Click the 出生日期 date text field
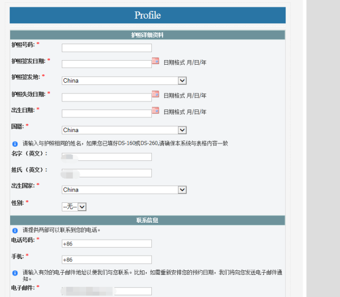 [107, 113]
